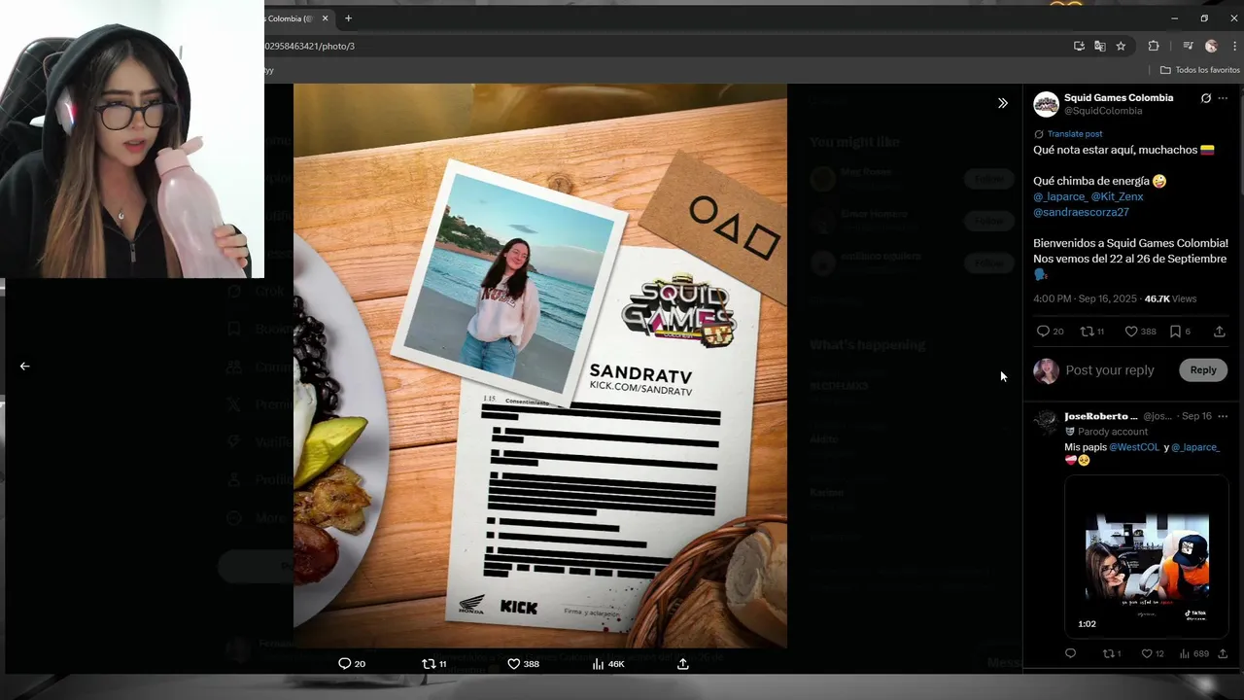Open a new browser tab

tap(349, 18)
